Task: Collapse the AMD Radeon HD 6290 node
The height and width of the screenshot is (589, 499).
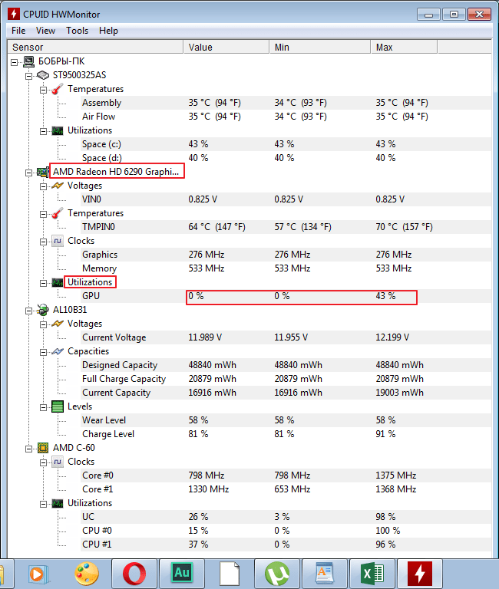Action: click(x=29, y=173)
